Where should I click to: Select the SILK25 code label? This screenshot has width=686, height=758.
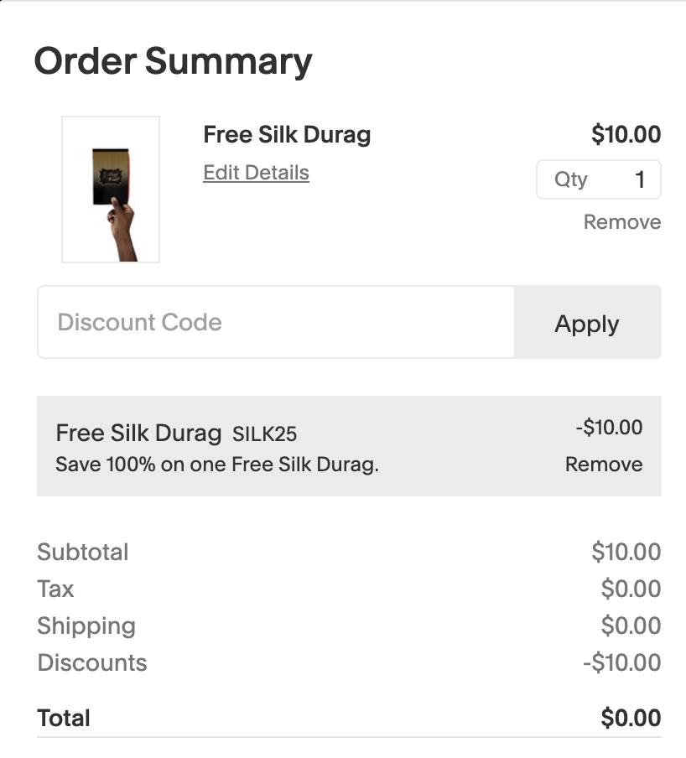264,434
